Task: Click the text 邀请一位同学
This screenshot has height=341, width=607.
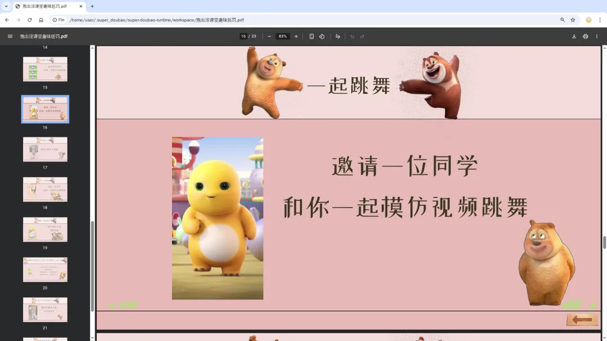Action: [405, 166]
